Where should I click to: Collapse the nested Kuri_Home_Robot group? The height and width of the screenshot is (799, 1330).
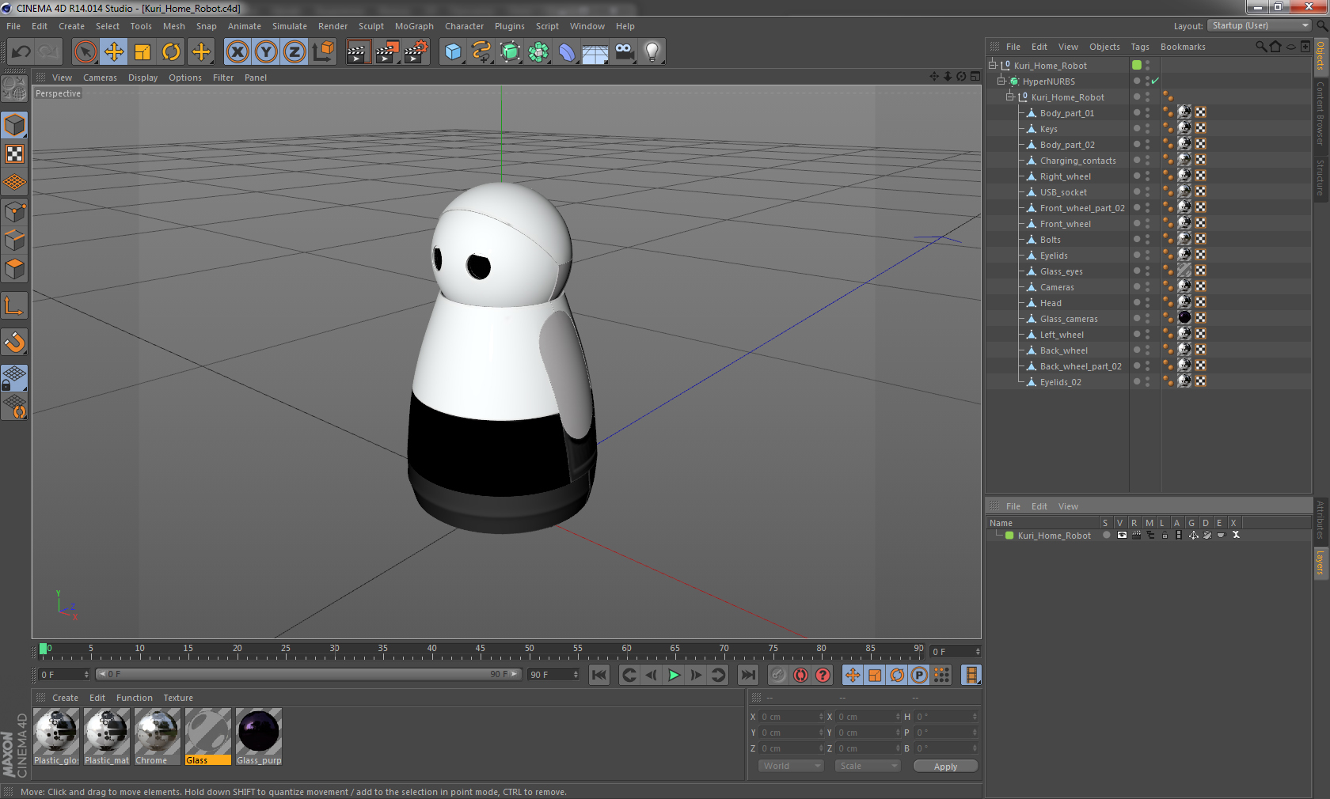[1009, 97]
